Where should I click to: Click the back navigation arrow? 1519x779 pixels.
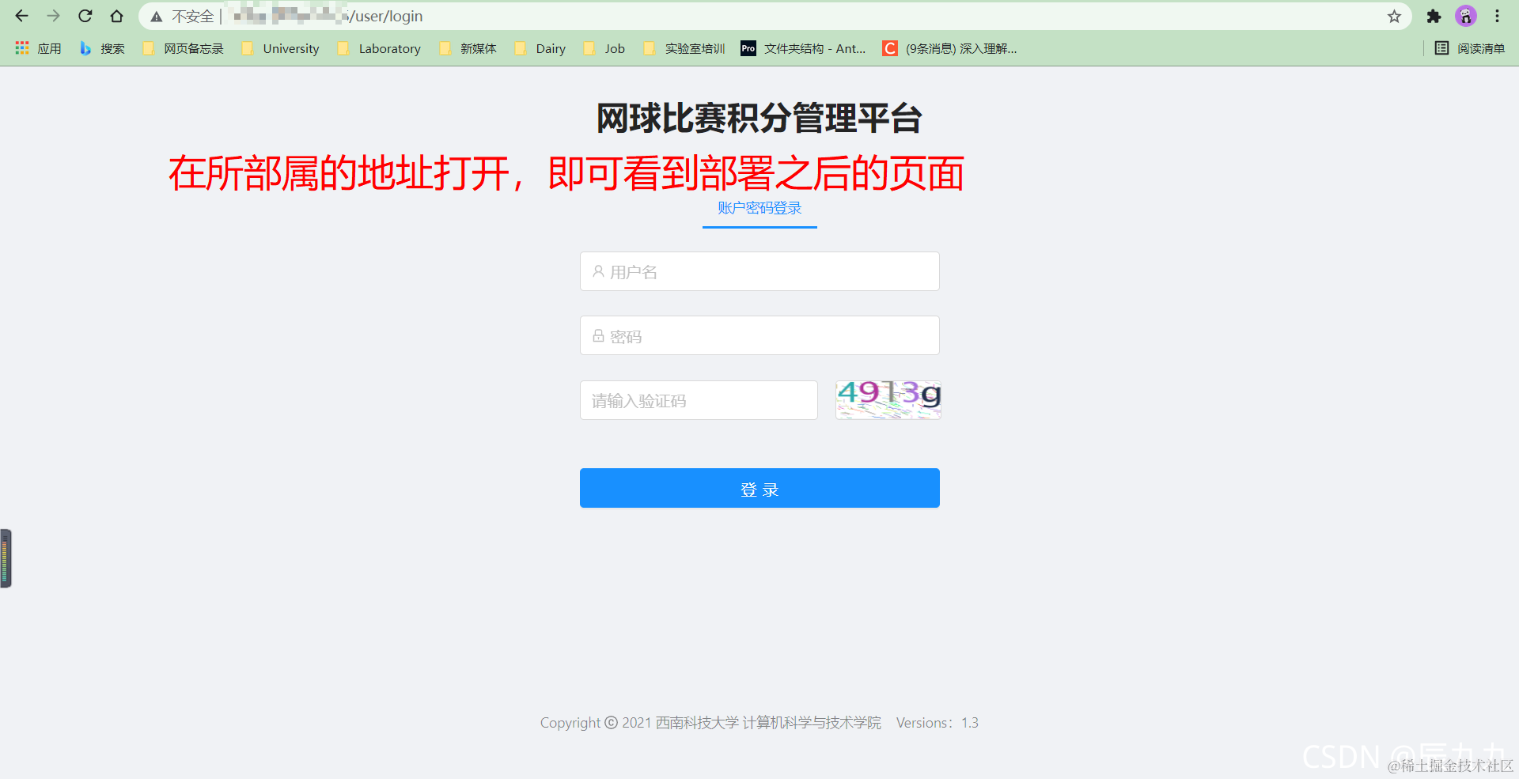tap(21, 16)
